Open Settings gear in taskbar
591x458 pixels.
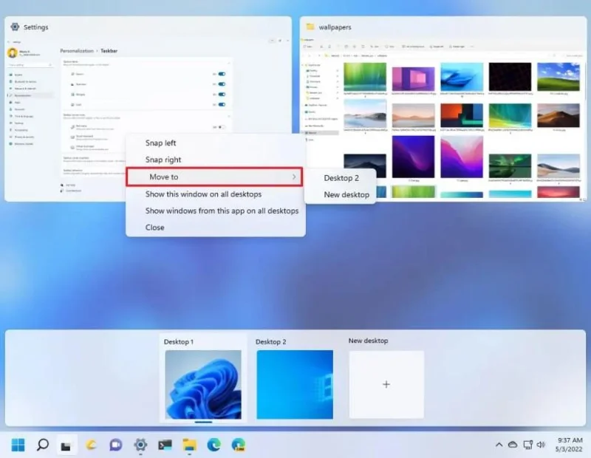pos(140,445)
